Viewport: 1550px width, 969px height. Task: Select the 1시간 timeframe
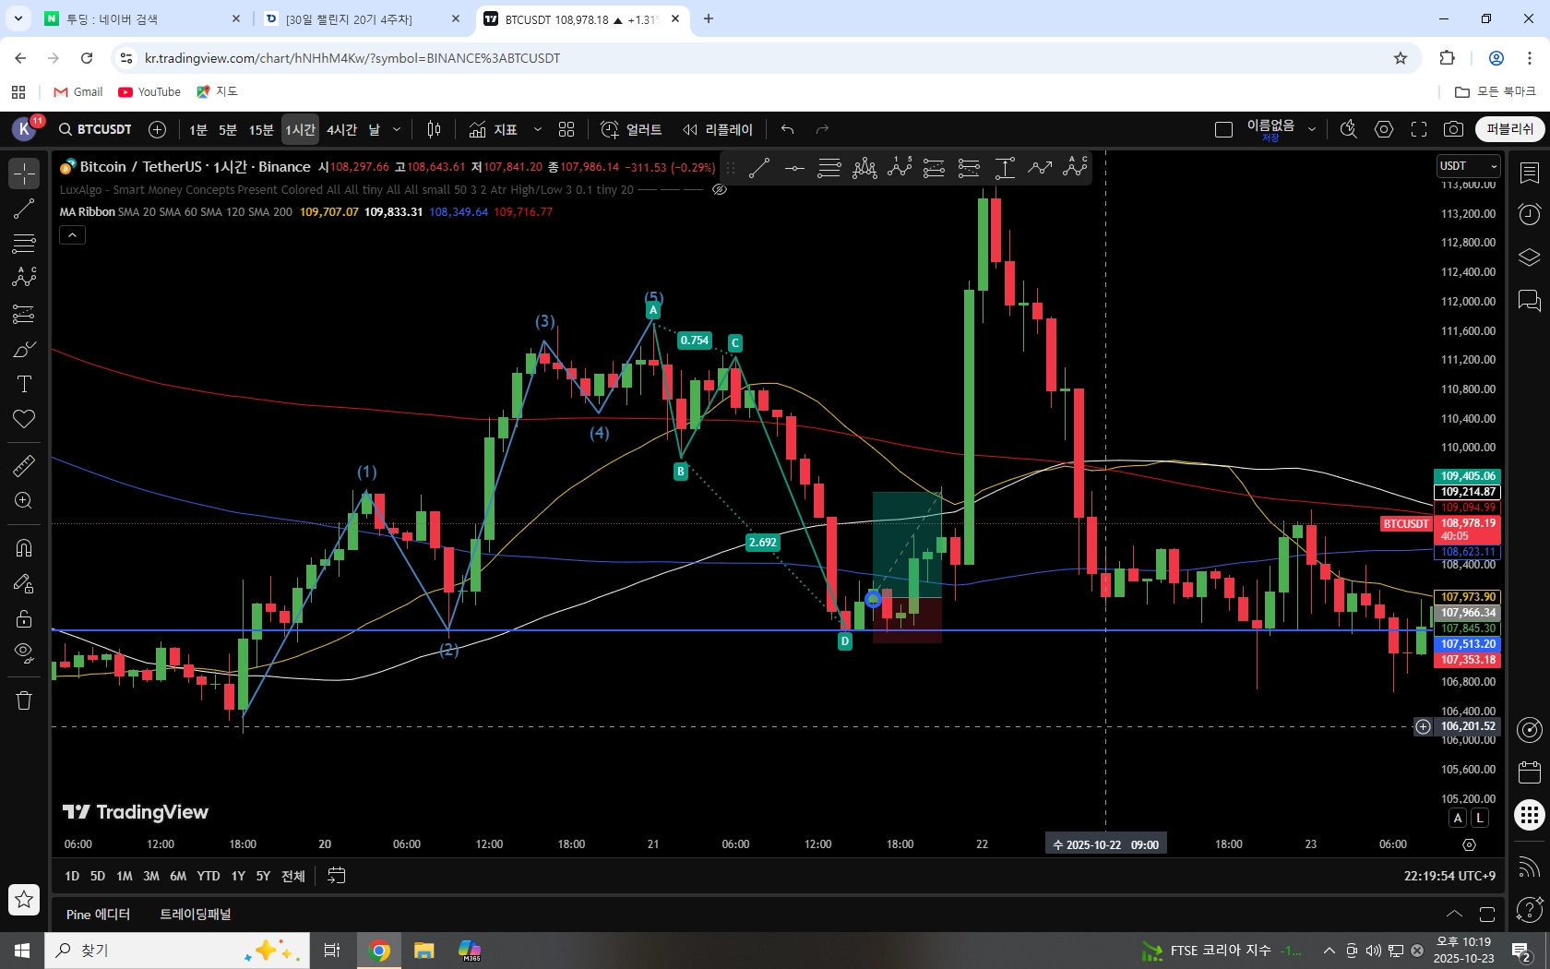[x=300, y=129]
